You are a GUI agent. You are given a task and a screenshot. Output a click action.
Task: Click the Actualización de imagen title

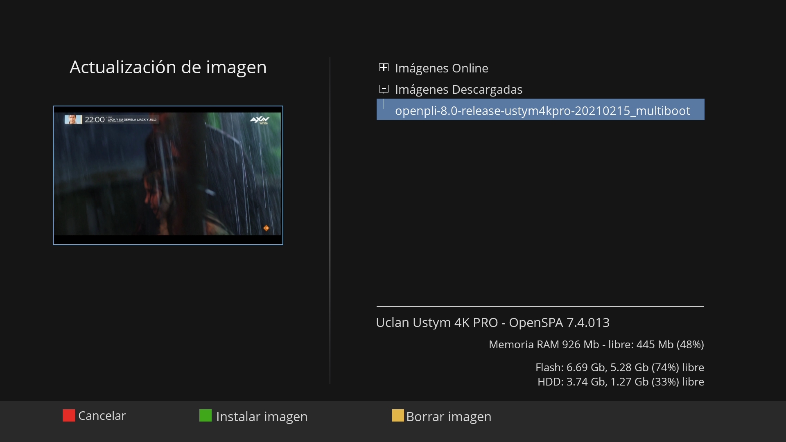(x=168, y=67)
